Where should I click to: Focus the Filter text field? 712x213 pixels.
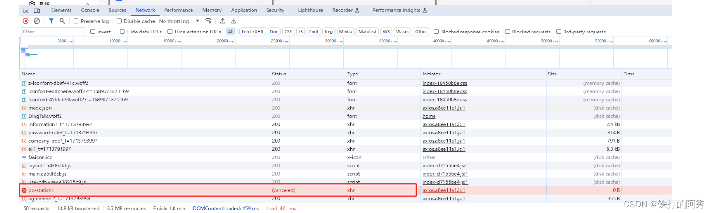point(53,32)
